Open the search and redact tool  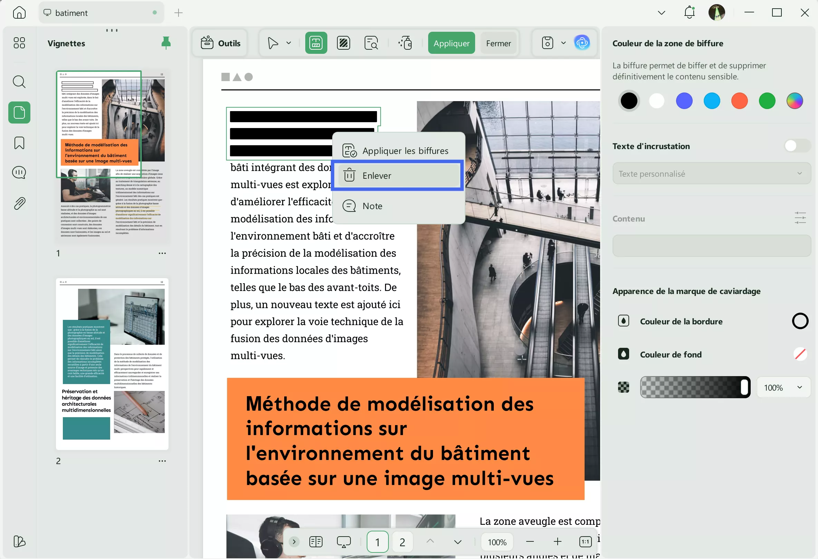point(371,43)
